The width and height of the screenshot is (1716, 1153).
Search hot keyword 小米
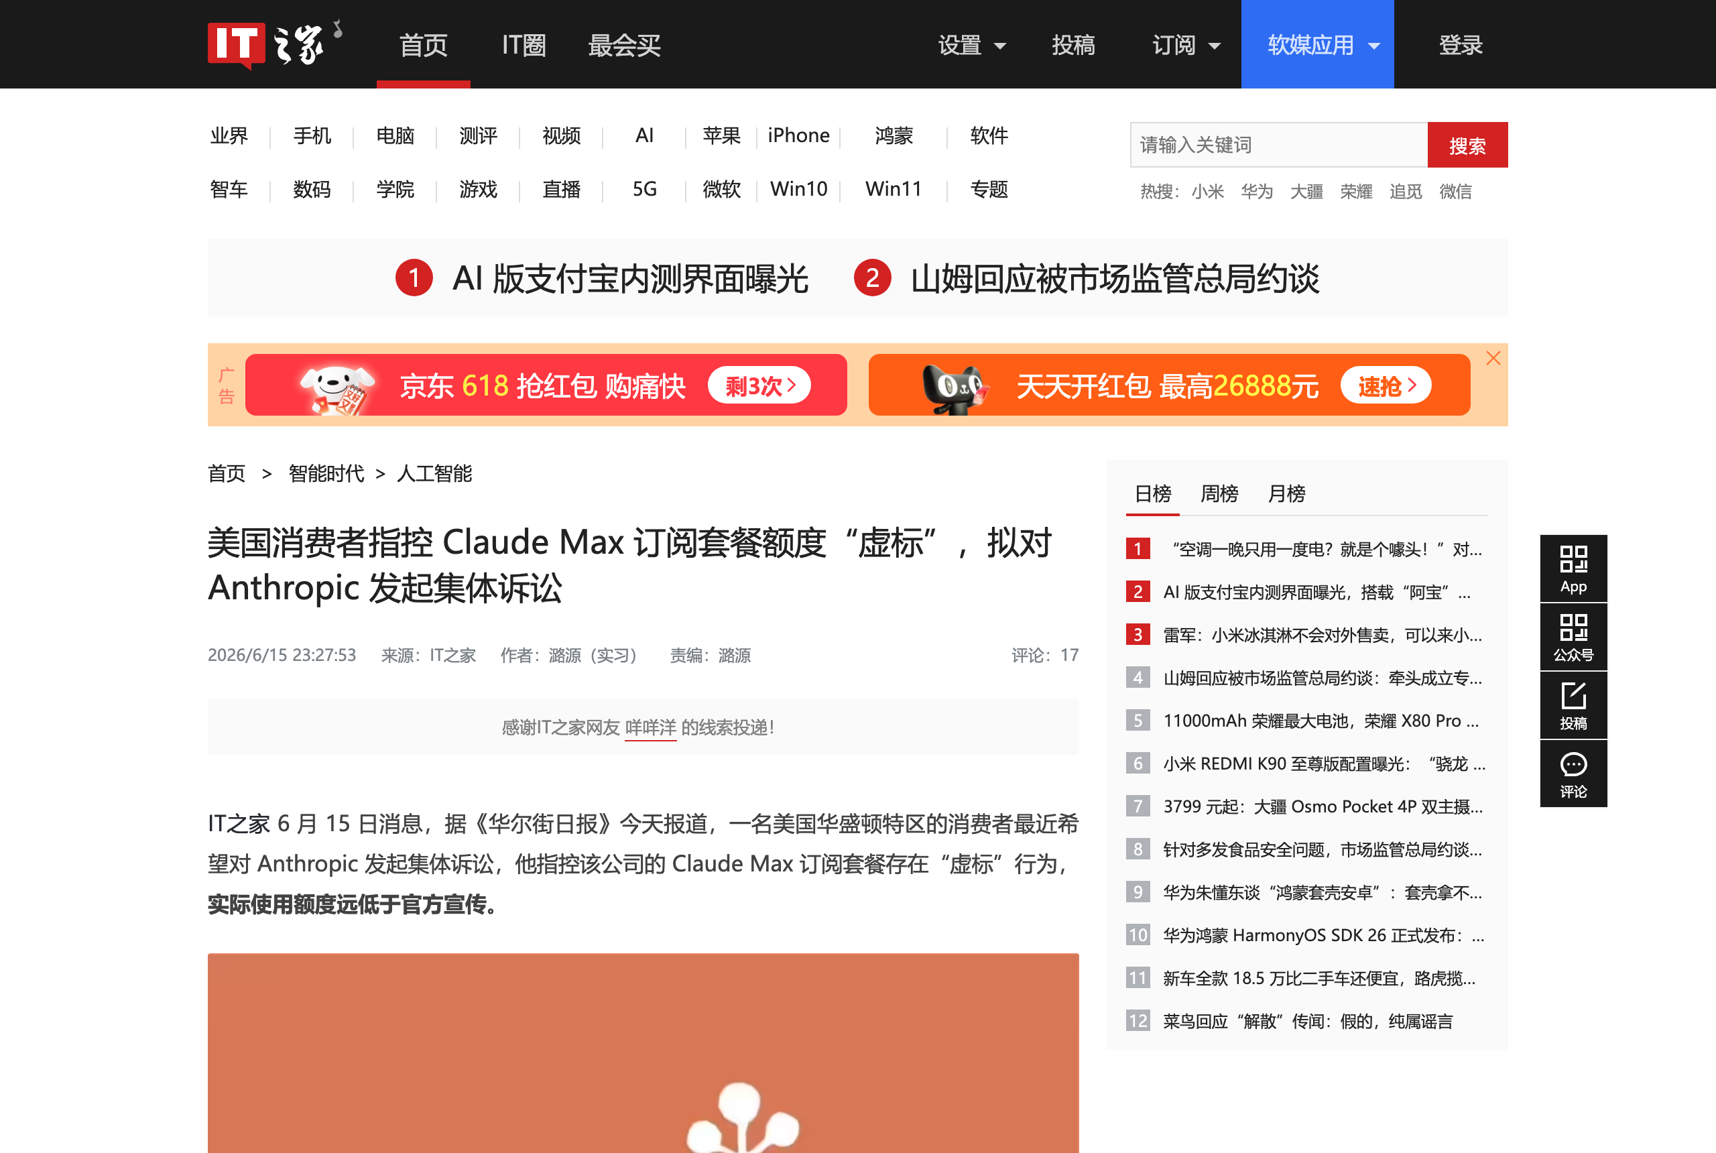coord(1207,192)
